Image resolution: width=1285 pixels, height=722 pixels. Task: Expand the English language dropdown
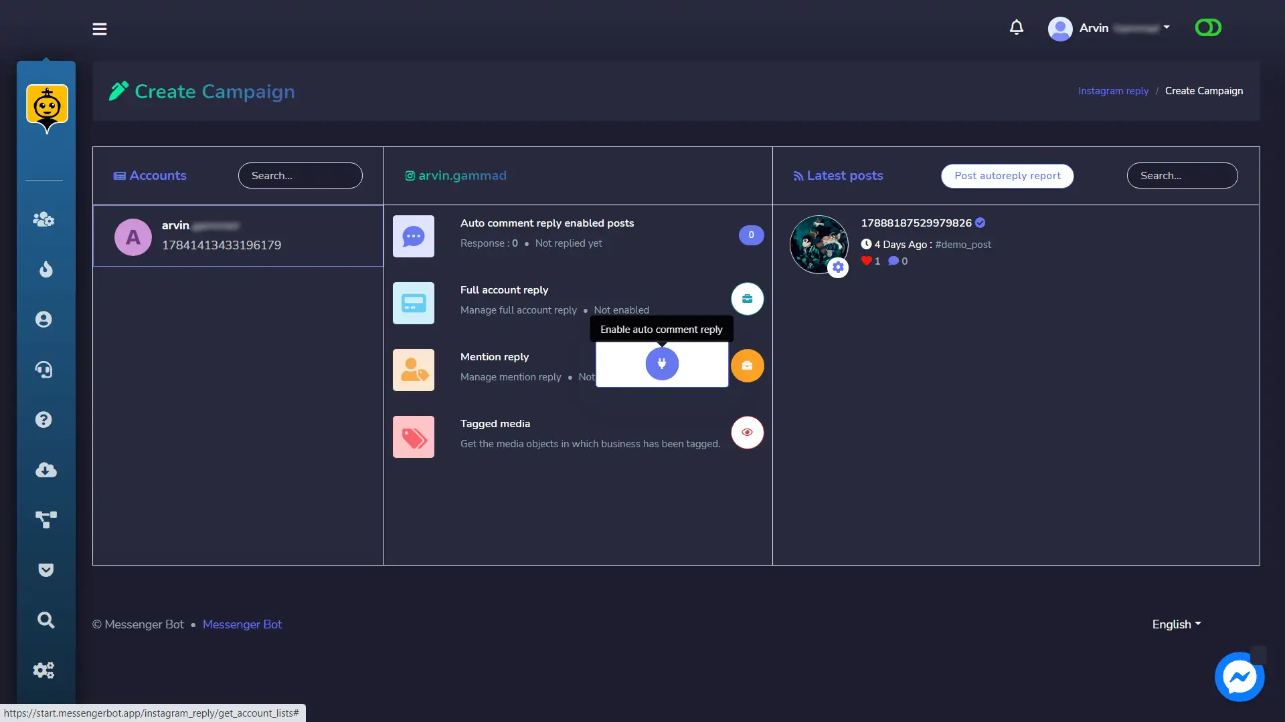tap(1177, 624)
